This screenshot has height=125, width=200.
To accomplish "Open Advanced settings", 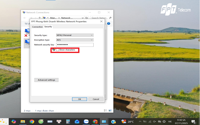I will [x=46, y=80].
